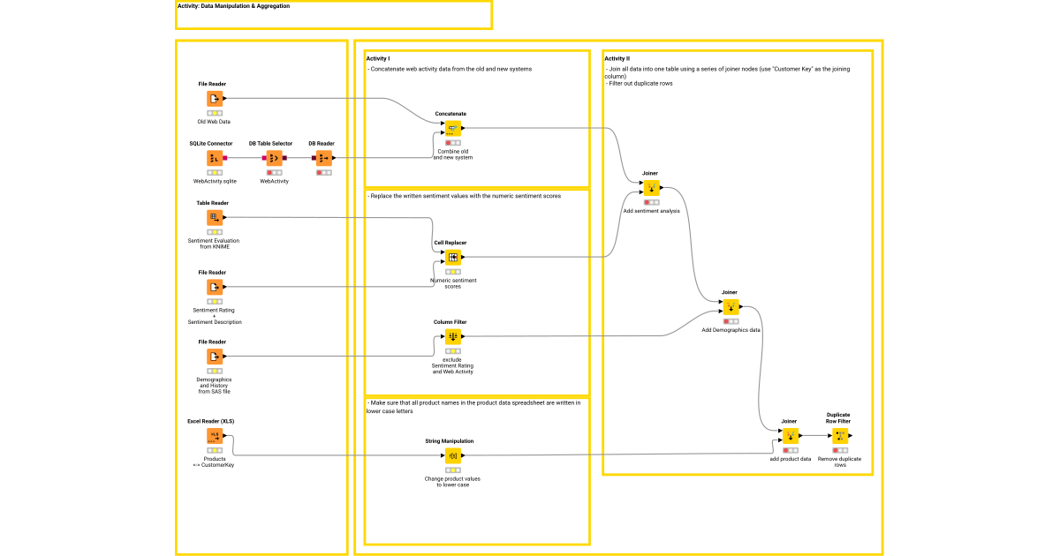Open the SQLite Connector node

tap(214, 159)
